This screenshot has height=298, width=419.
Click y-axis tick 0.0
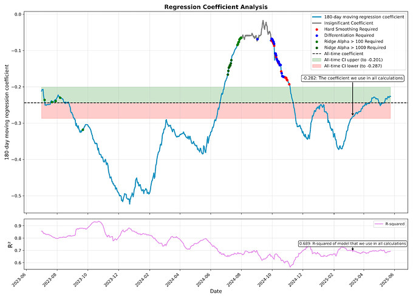pyautogui.click(x=18, y=15)
